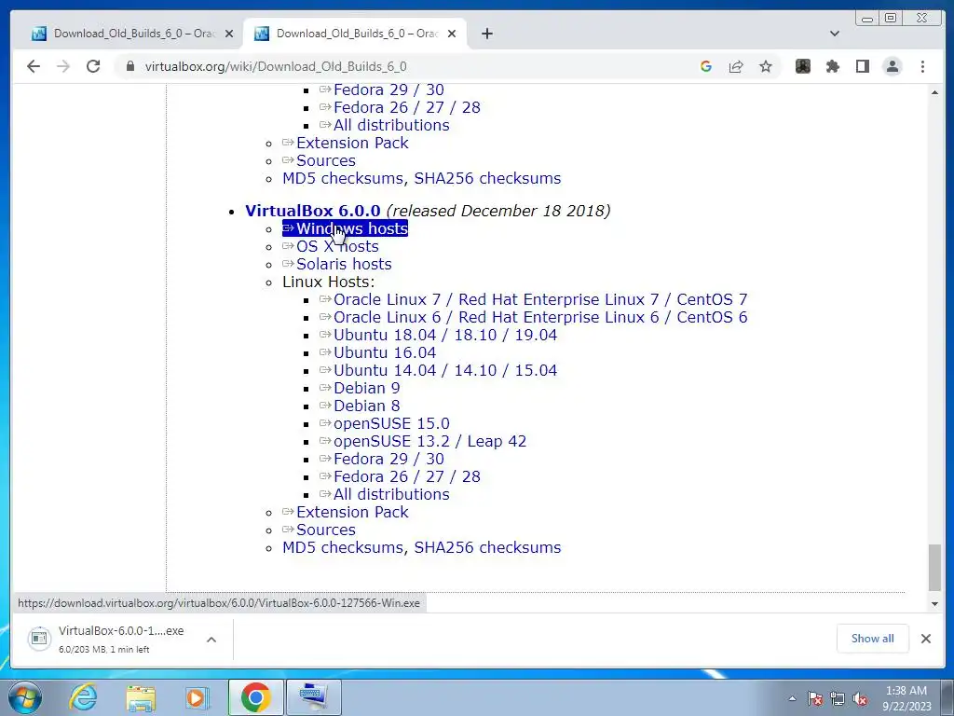The image size is (954, 716).
Task: Download openSUSE 13.2 / Leap 42 package
Action: pyautogui.click(x=423, y=441)
